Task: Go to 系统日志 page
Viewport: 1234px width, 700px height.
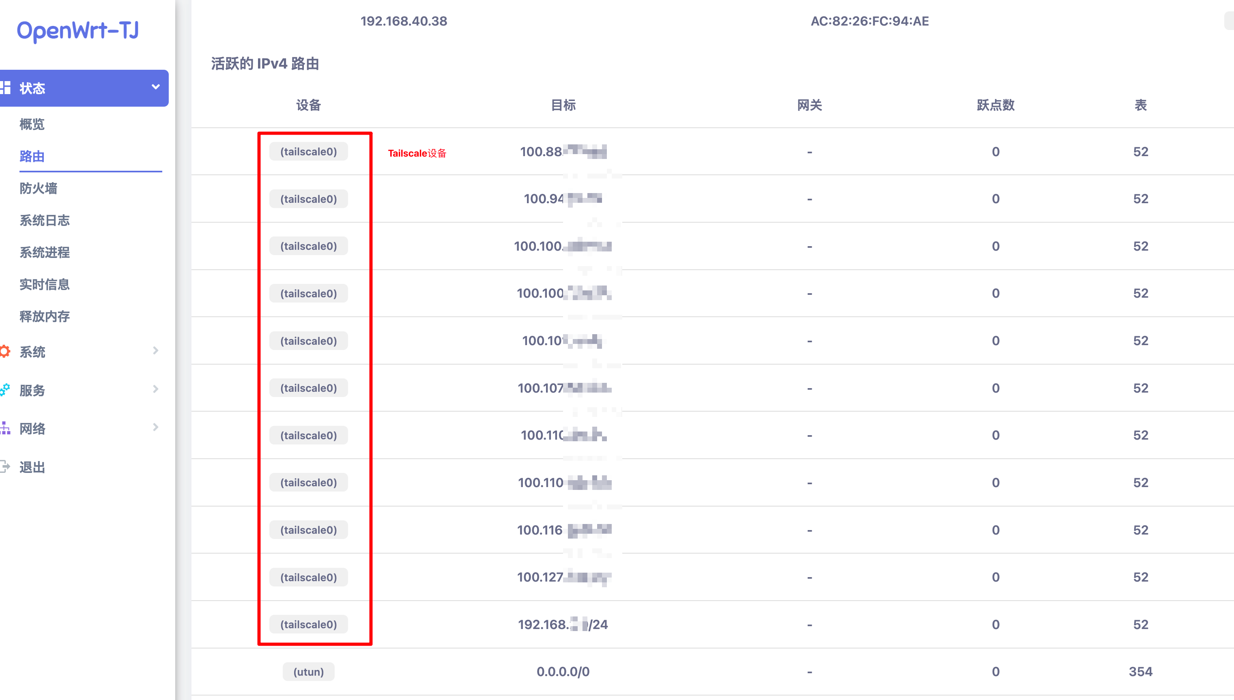Action: click(x=44, y=221)
